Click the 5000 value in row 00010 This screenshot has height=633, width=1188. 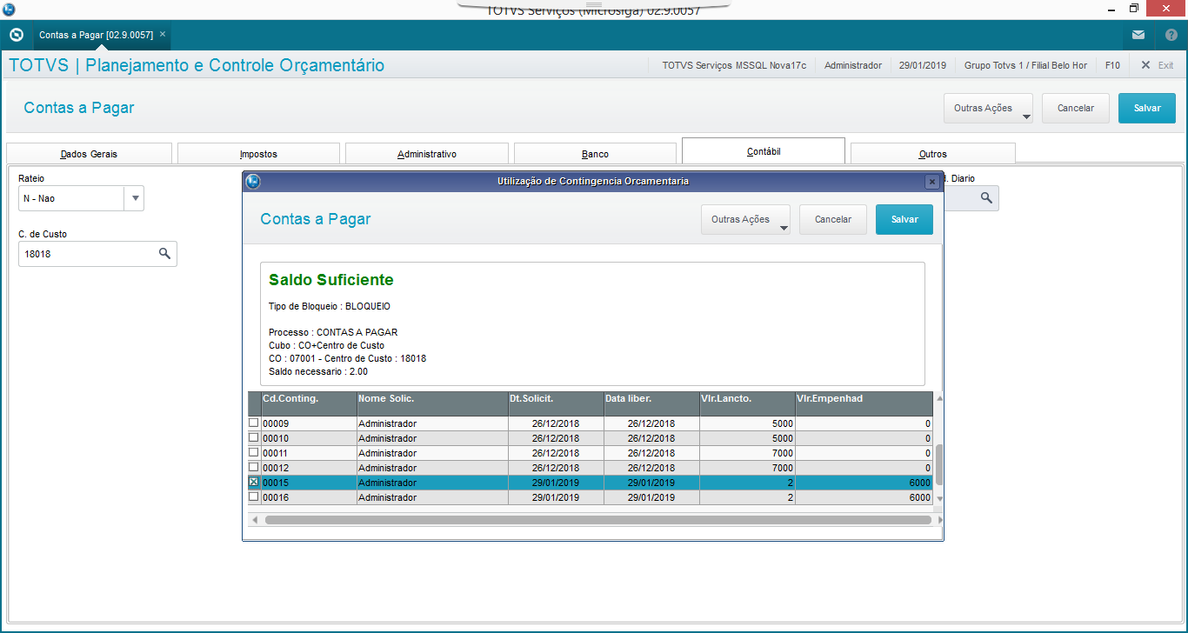click(782, 438)
